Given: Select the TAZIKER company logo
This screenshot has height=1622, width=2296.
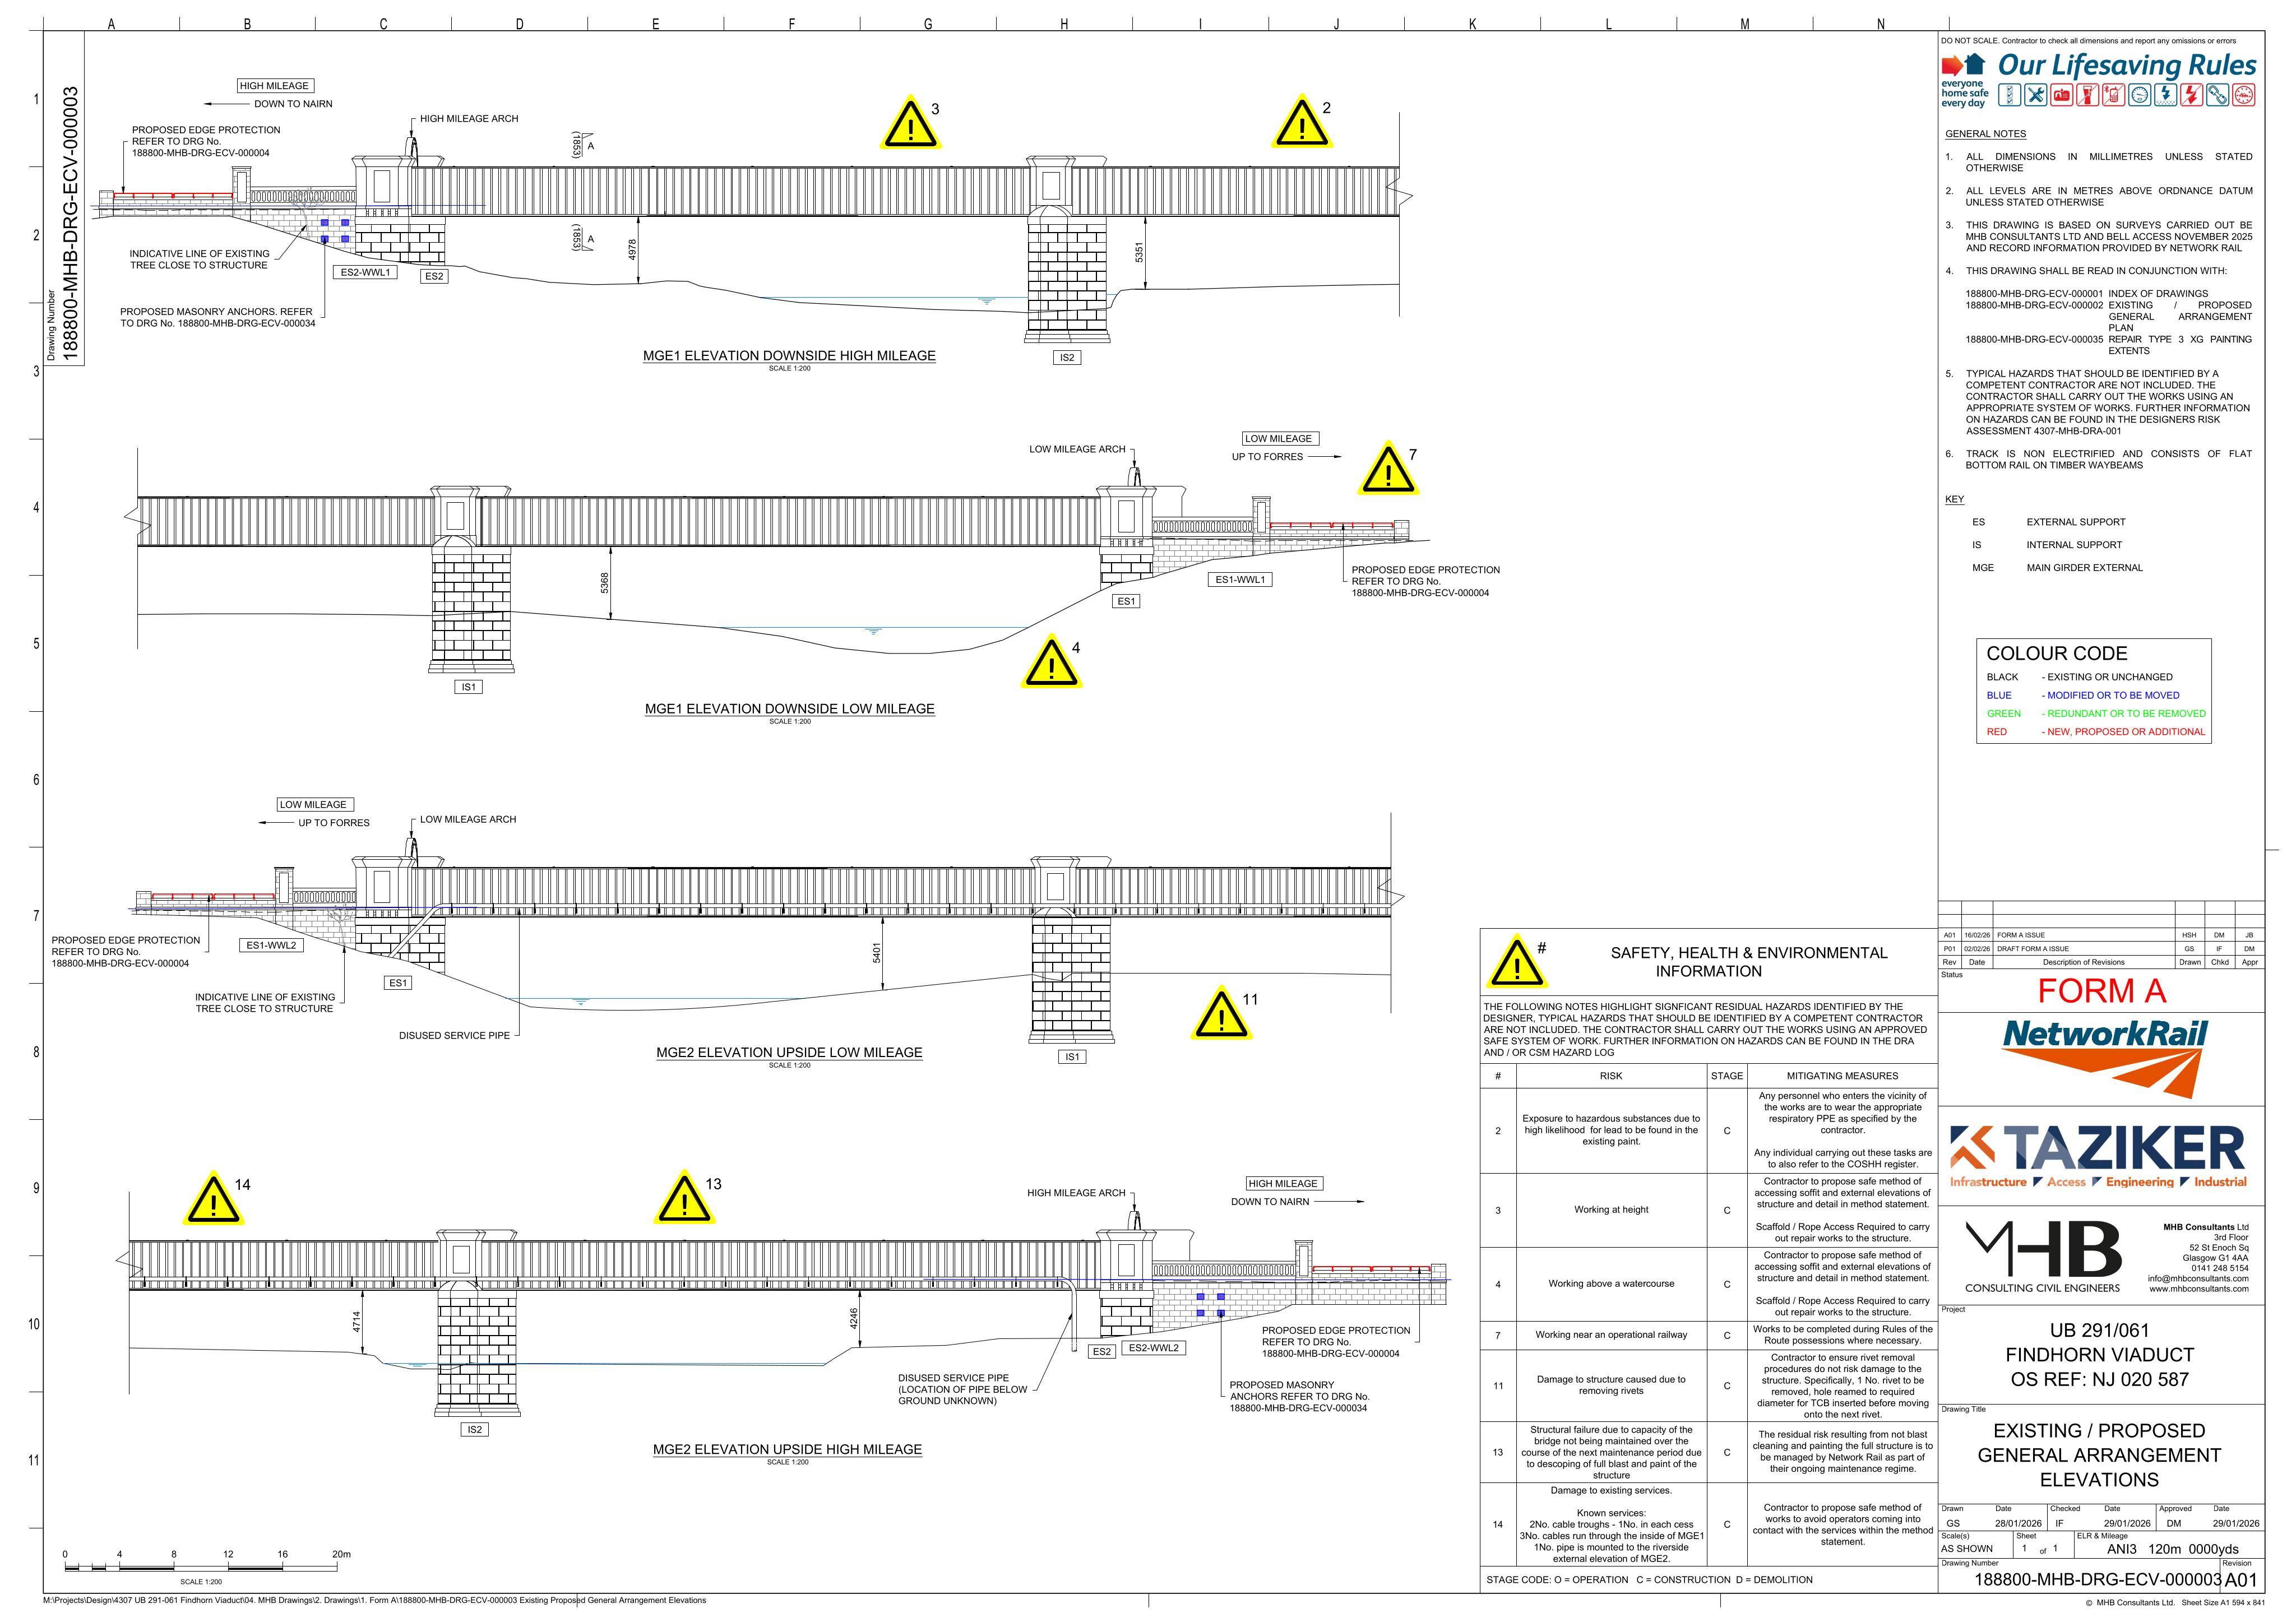Looking at the screenshot, I should click(2099, 1156).
